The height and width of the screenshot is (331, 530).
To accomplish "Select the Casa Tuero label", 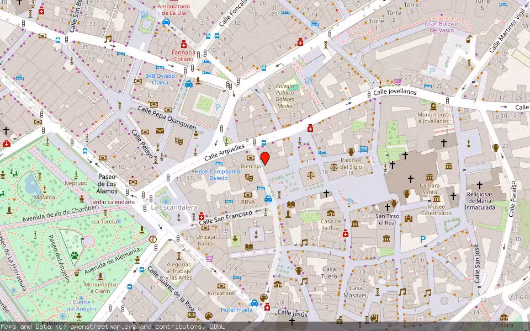I will 329,273.
